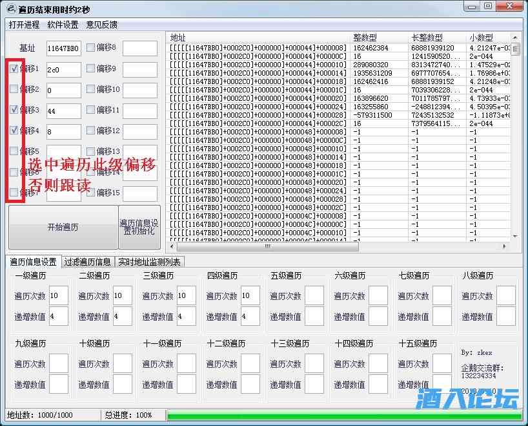Screen dimensions: 528x426
Task: Enable the 偏移2 checkbox
Action: (x=13, y=90)
